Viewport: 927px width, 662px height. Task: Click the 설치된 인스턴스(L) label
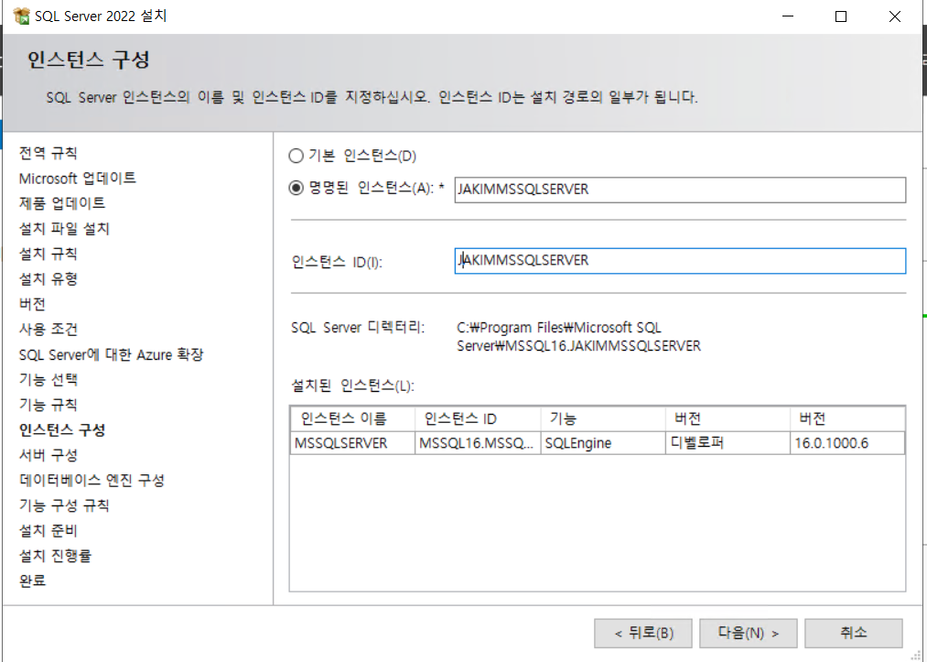click(352, 385)
